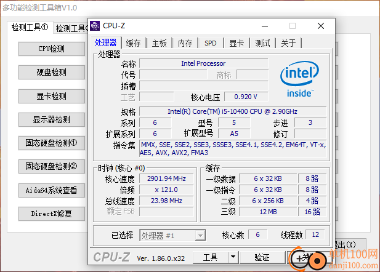The width and height of the screenshot is (380, 272).
Task: Click the Intel inside logo
Action: coord(300,79)
